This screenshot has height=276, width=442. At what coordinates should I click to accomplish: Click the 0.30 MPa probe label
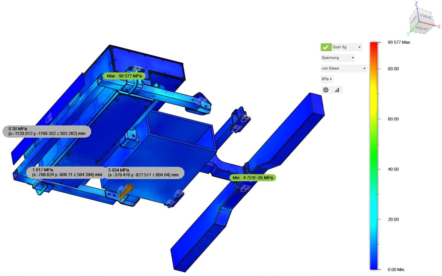pyautogui.click(x=47, y=131)
